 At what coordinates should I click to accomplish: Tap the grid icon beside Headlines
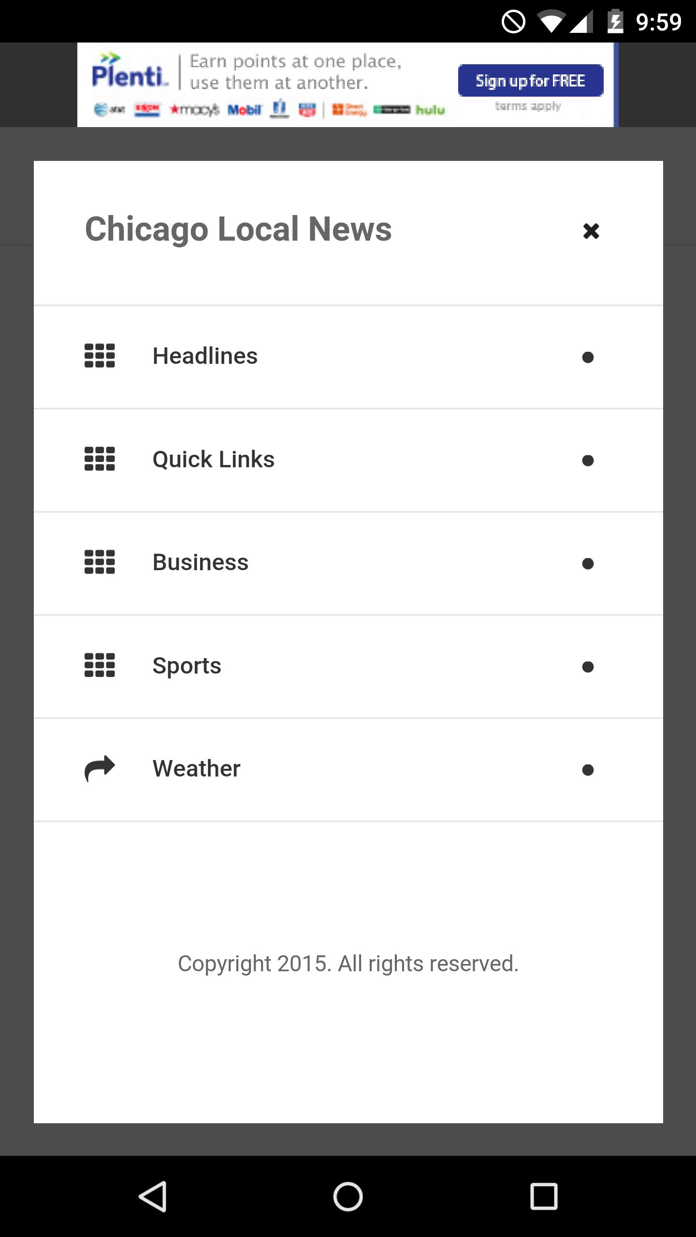(100, 356)
